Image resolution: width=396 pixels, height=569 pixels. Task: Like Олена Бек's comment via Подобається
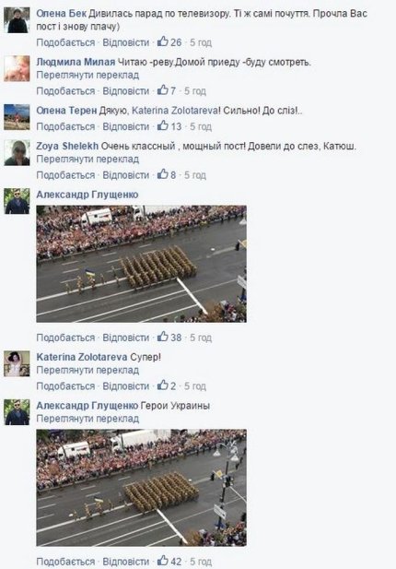tap(65, 42)
